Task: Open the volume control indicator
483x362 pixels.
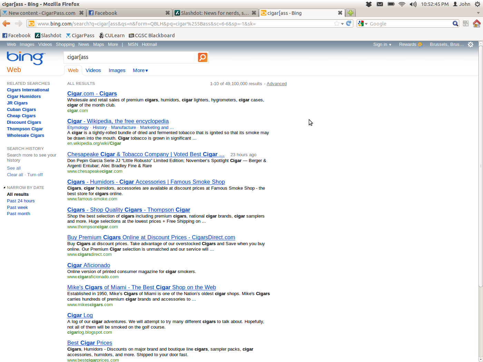Action: [413, 4]
